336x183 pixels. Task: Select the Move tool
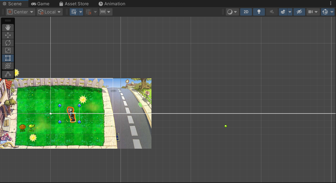(x=8, y=35)
